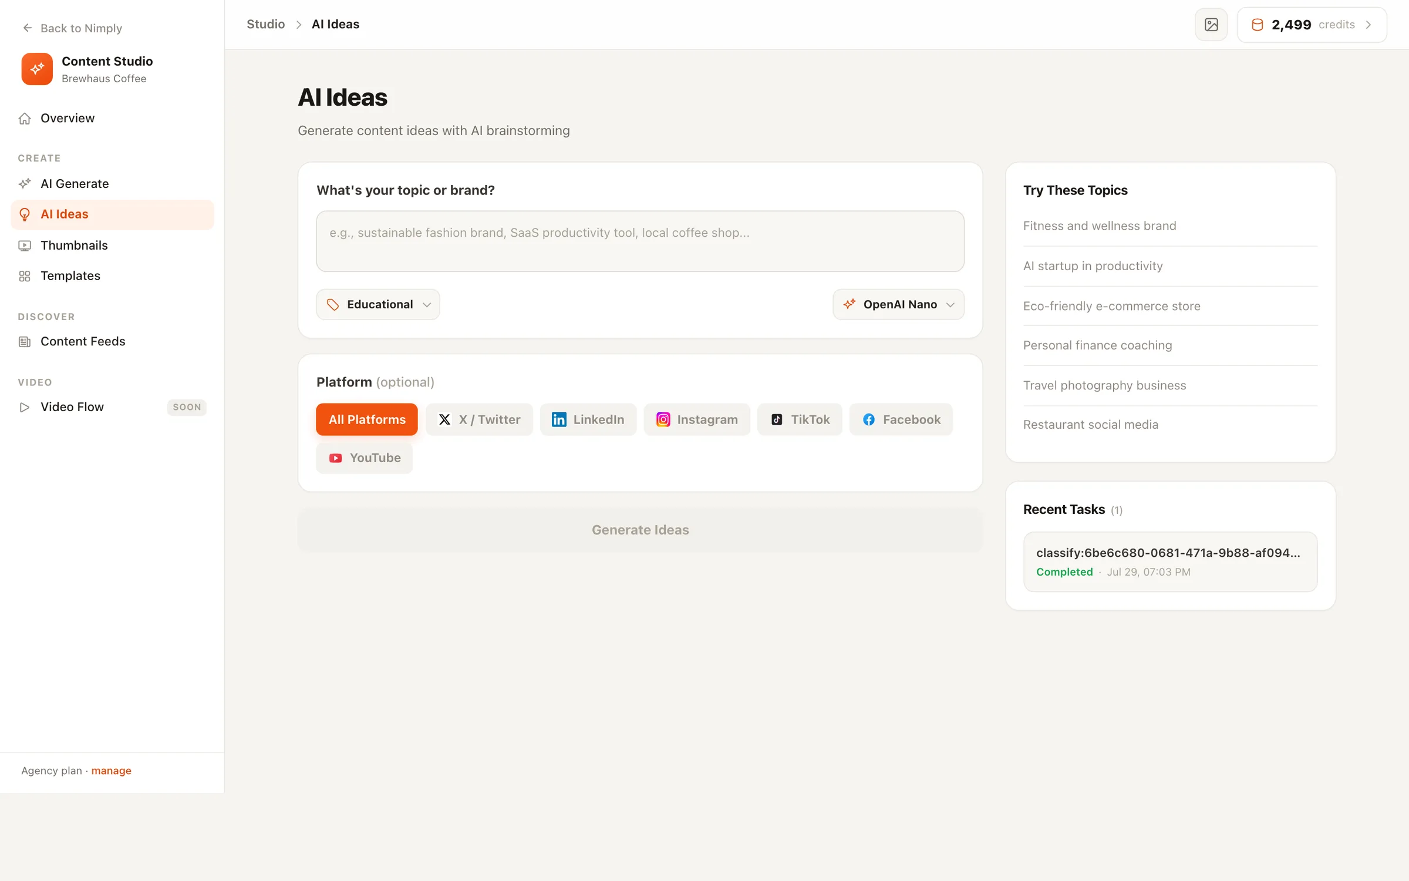Click the AI Ideas breadcrumb text
The image size is (1409, 881).
pos(335,24)
